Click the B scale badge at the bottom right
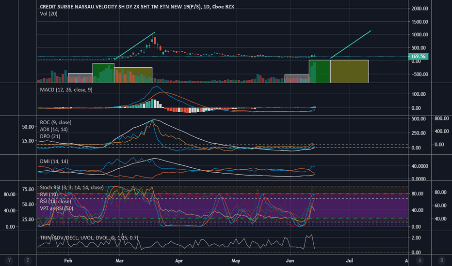452x266 pixels. tap(441, 261)
